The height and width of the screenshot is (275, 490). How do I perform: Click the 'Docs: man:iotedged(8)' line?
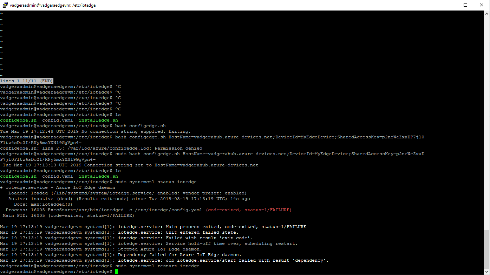tap(44, 204)
